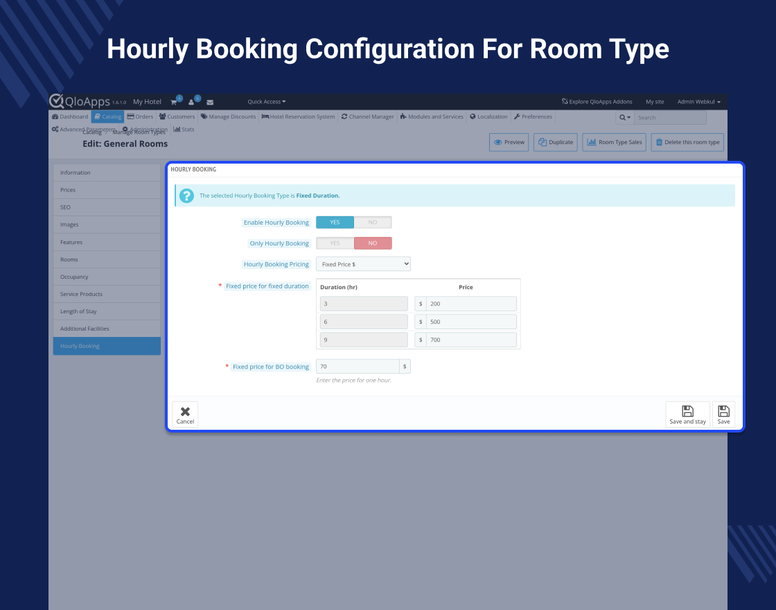Click the price field showing 500
The width and height of the screenshot is (776, 610).
(x=471, y=321)
